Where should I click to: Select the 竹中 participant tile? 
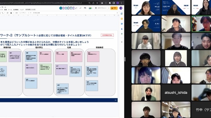coord(201,110)
